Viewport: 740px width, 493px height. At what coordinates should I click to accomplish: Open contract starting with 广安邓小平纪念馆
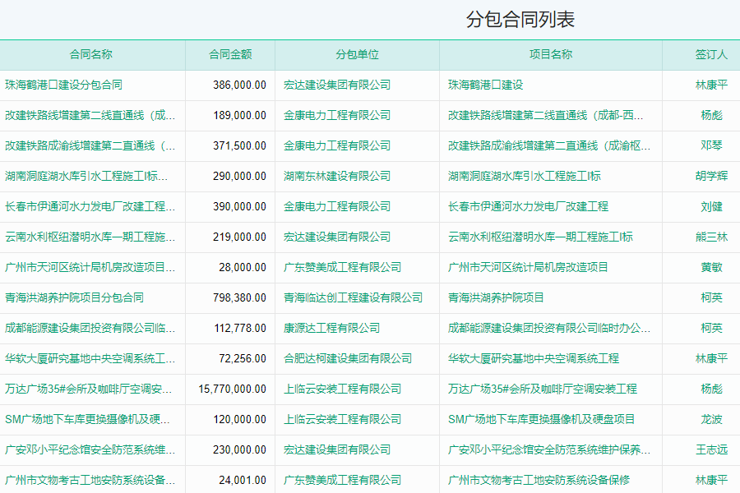click(90, 450)
